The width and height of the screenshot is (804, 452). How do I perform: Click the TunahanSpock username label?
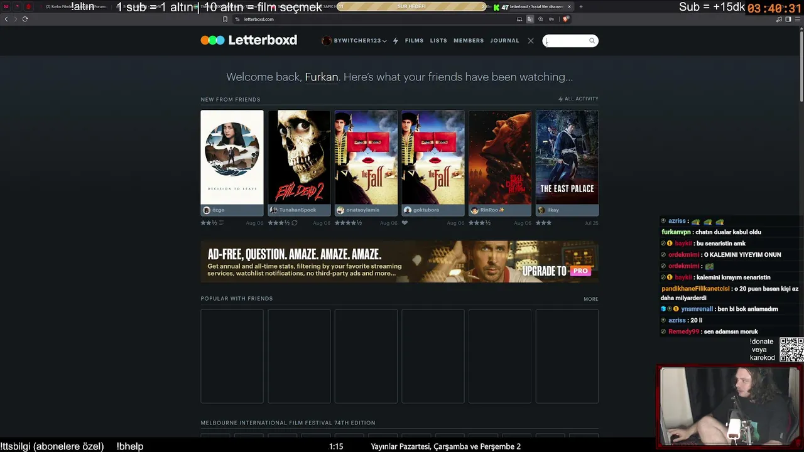(298, 210)
